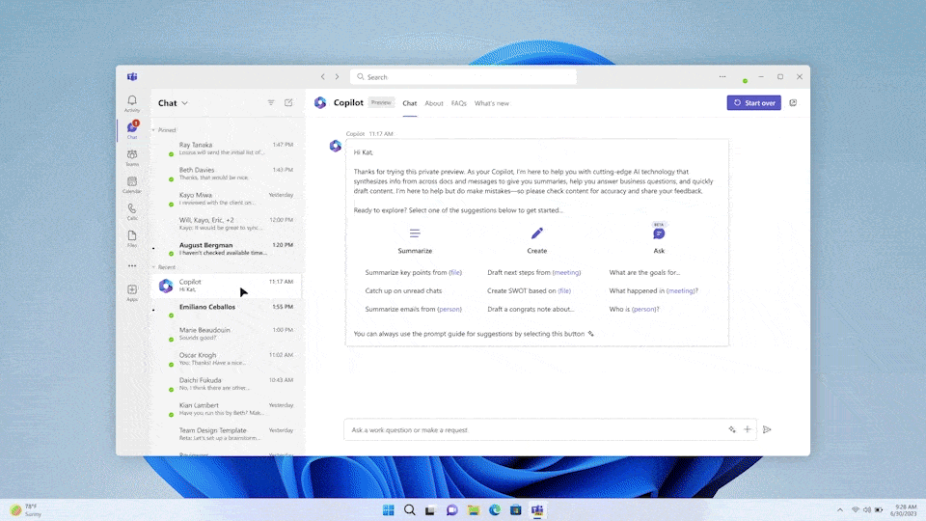Viewport: 926px width, 521px height.
Task: Open Teams section in left rail
Action: coord(132,156)
